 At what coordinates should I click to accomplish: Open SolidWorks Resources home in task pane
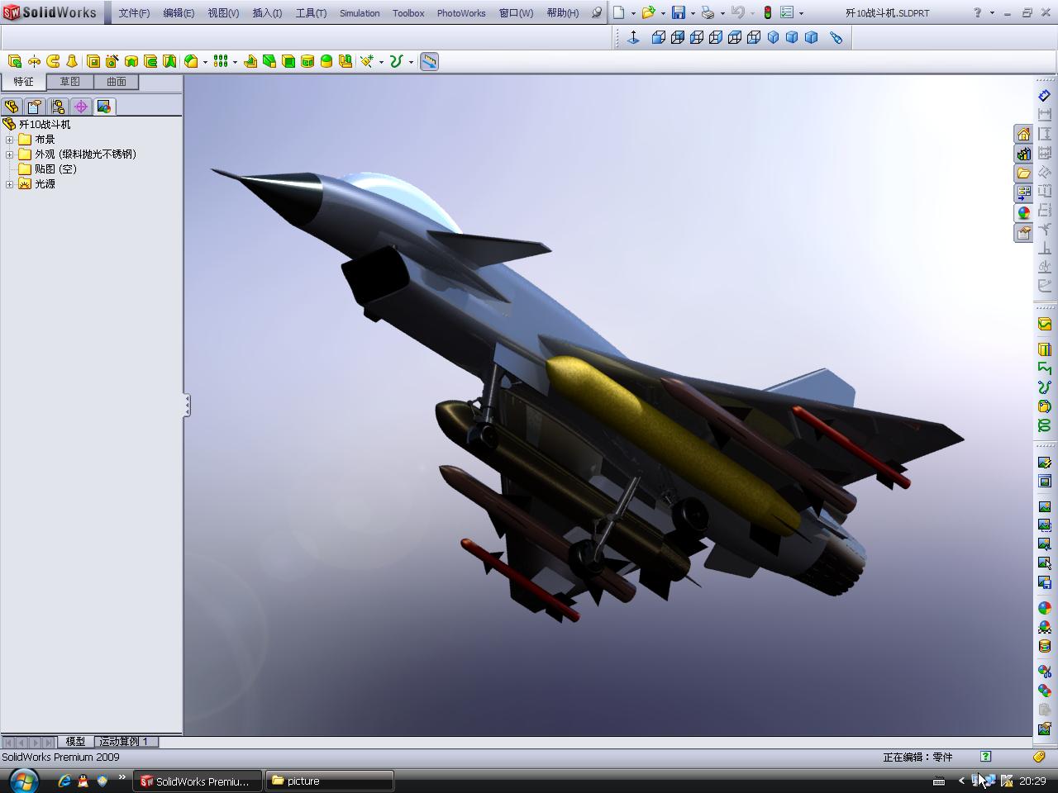1023,135
